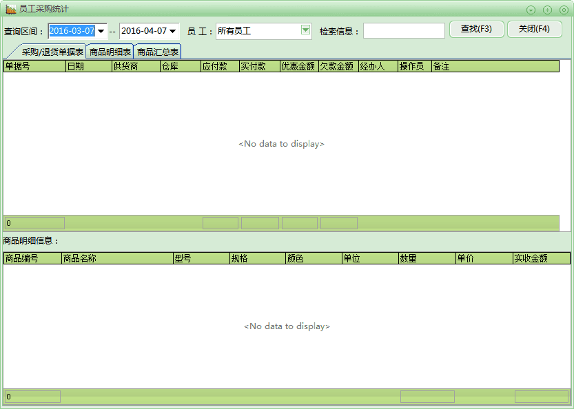Viewport: 574px width, 409px height.
Task: Sort by the 单据号 column header
Action: pyautogui.click(x=34, y=66)
